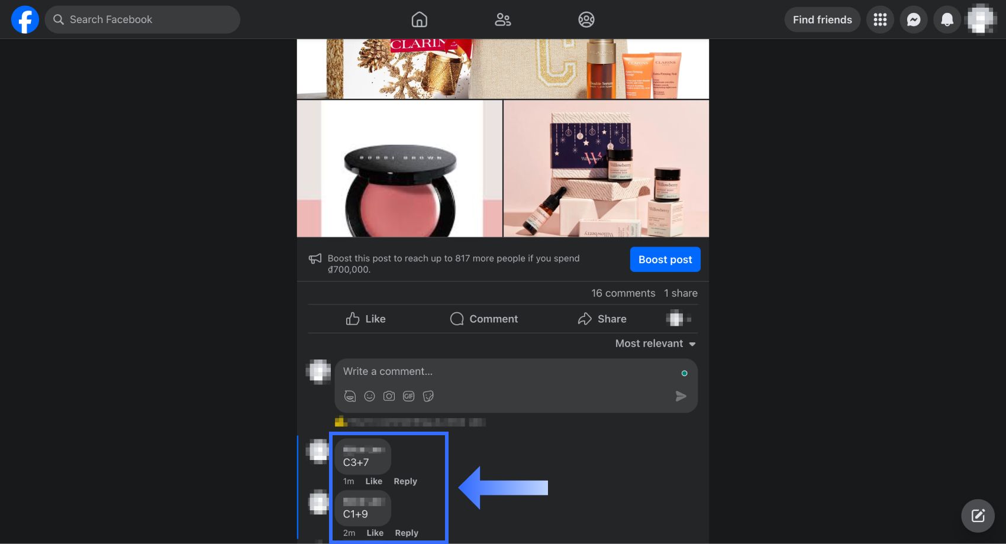The image size is (1006, 544).
Task: Add a GIF to the comment
Action: pyautogui.click(x=409, y=396)
